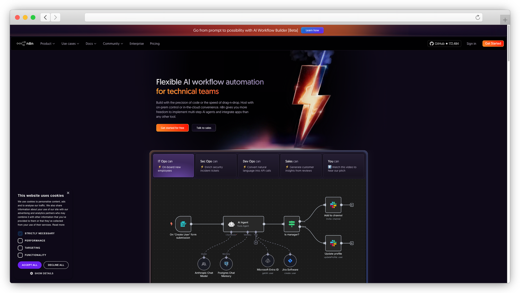
Task: Select the Anthropic Chat Model node icon
Action: click(204, 264)
